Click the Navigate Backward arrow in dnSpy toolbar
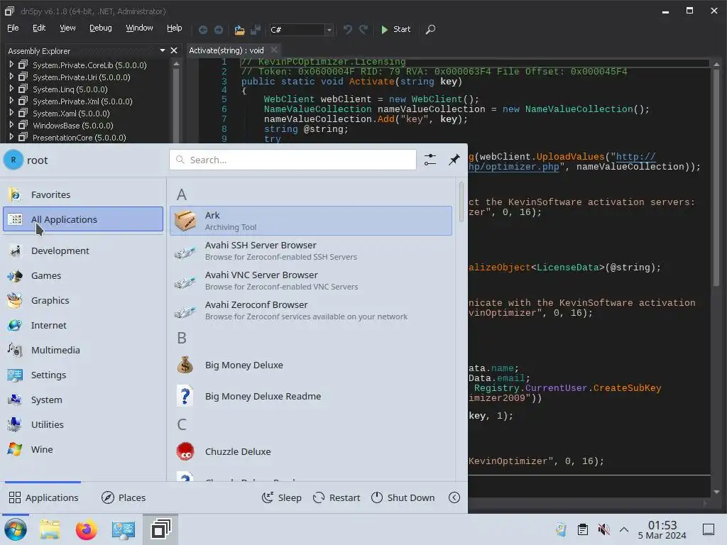Image resolution: width=727 pixels, height=545 pixels. pos(202,30)
